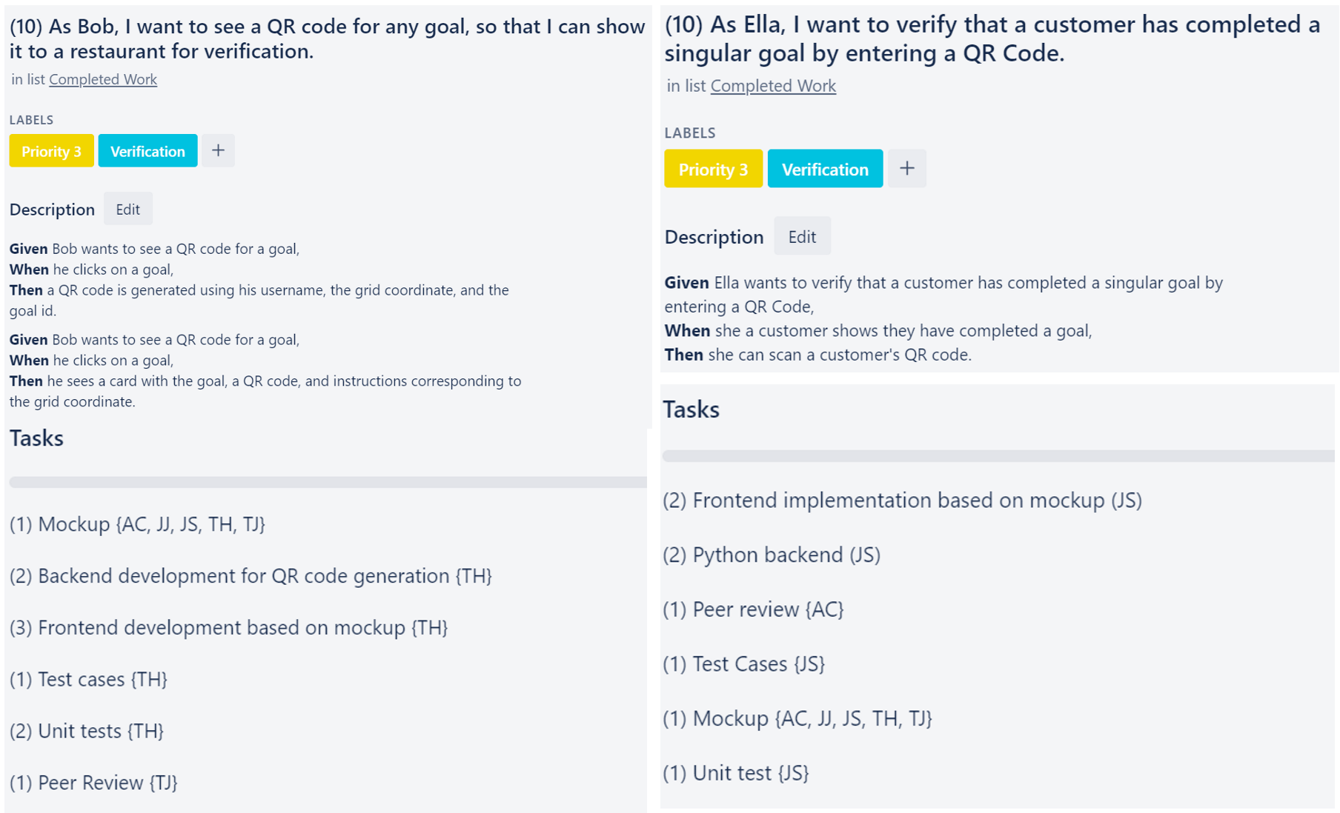Toggle Peer Review {TJ} task item

point(93,783)
